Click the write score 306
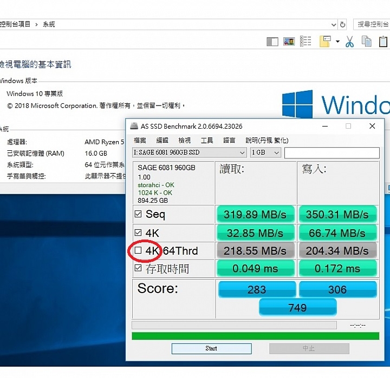Viewport: 390px width, 378px height. pyautogui.click(x=338, y=289)
